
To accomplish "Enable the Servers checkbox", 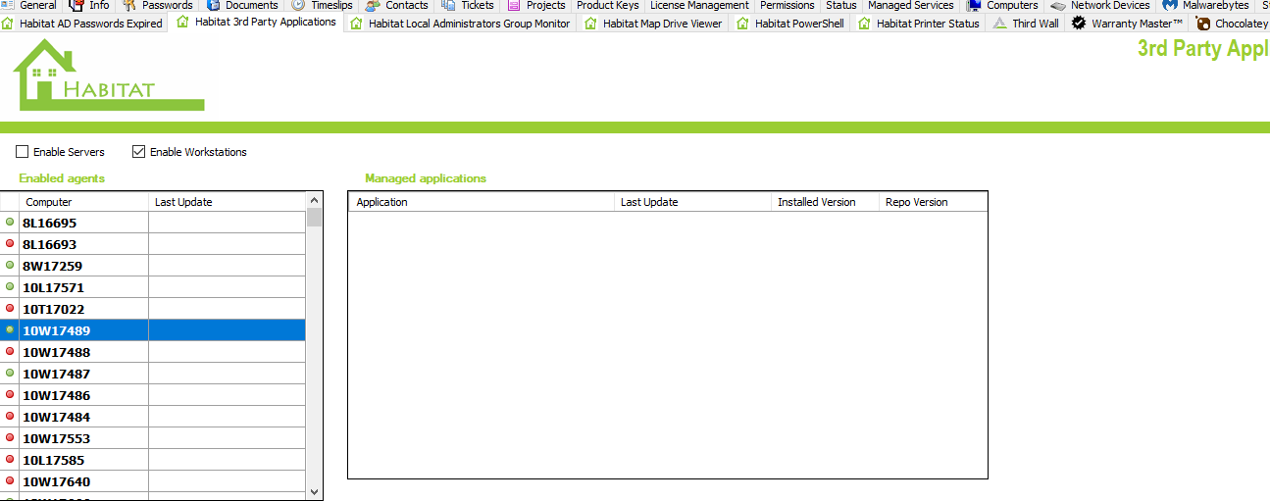I will [x=23, y=152].
